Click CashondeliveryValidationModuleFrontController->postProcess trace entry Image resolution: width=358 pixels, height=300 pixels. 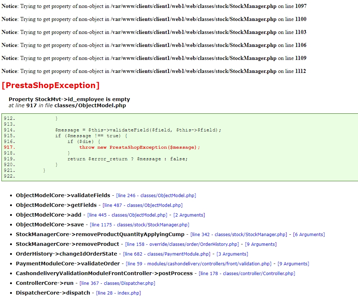click(104, 273)
